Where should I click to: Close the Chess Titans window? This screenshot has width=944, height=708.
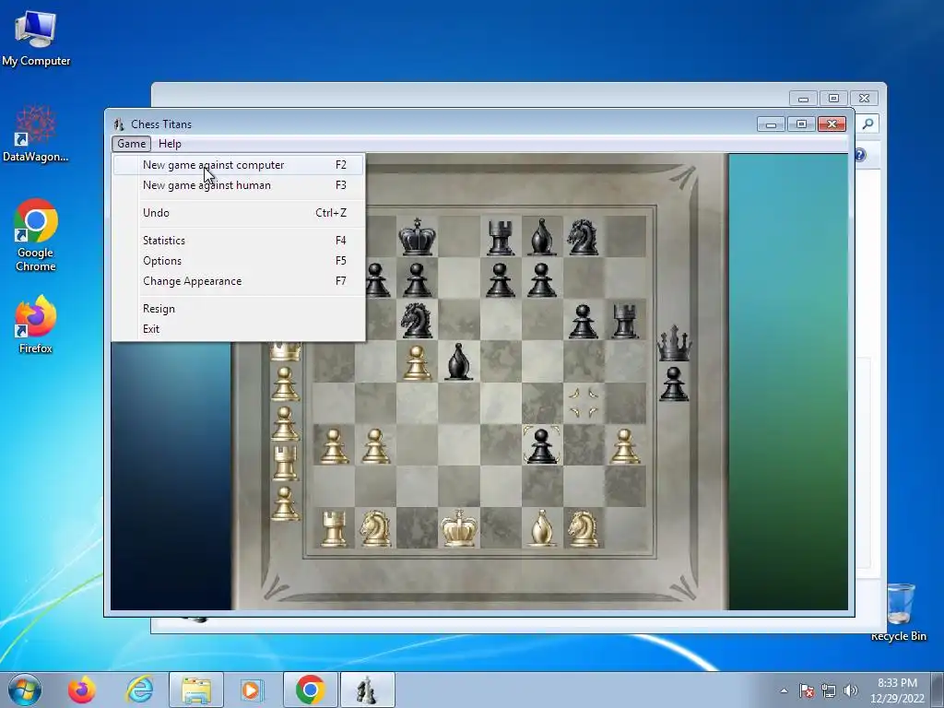[x=832, y=124]
